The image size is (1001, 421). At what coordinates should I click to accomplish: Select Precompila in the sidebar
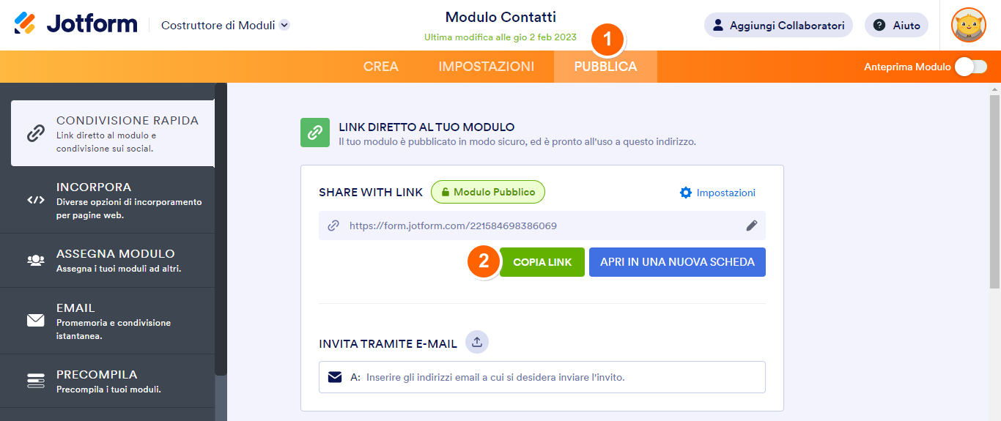pyautogui.click(x=107, y=381)
